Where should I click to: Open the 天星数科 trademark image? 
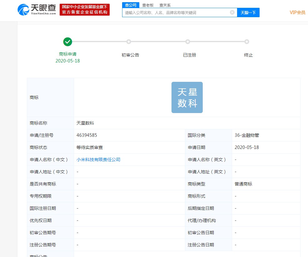pyautogui.click(x=187, y=97)
